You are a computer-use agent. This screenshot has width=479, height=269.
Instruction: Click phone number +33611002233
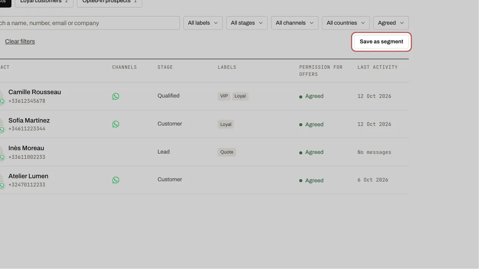click(27, 157)
